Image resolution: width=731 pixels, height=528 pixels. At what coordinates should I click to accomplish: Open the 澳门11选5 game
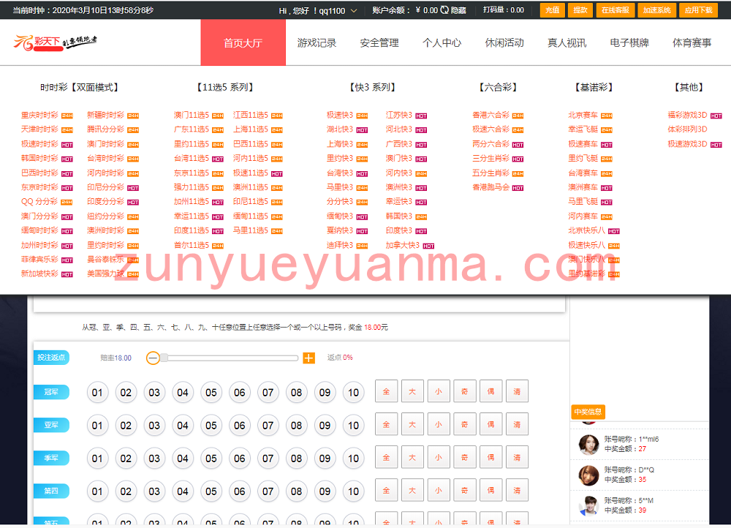pos(192,115)
